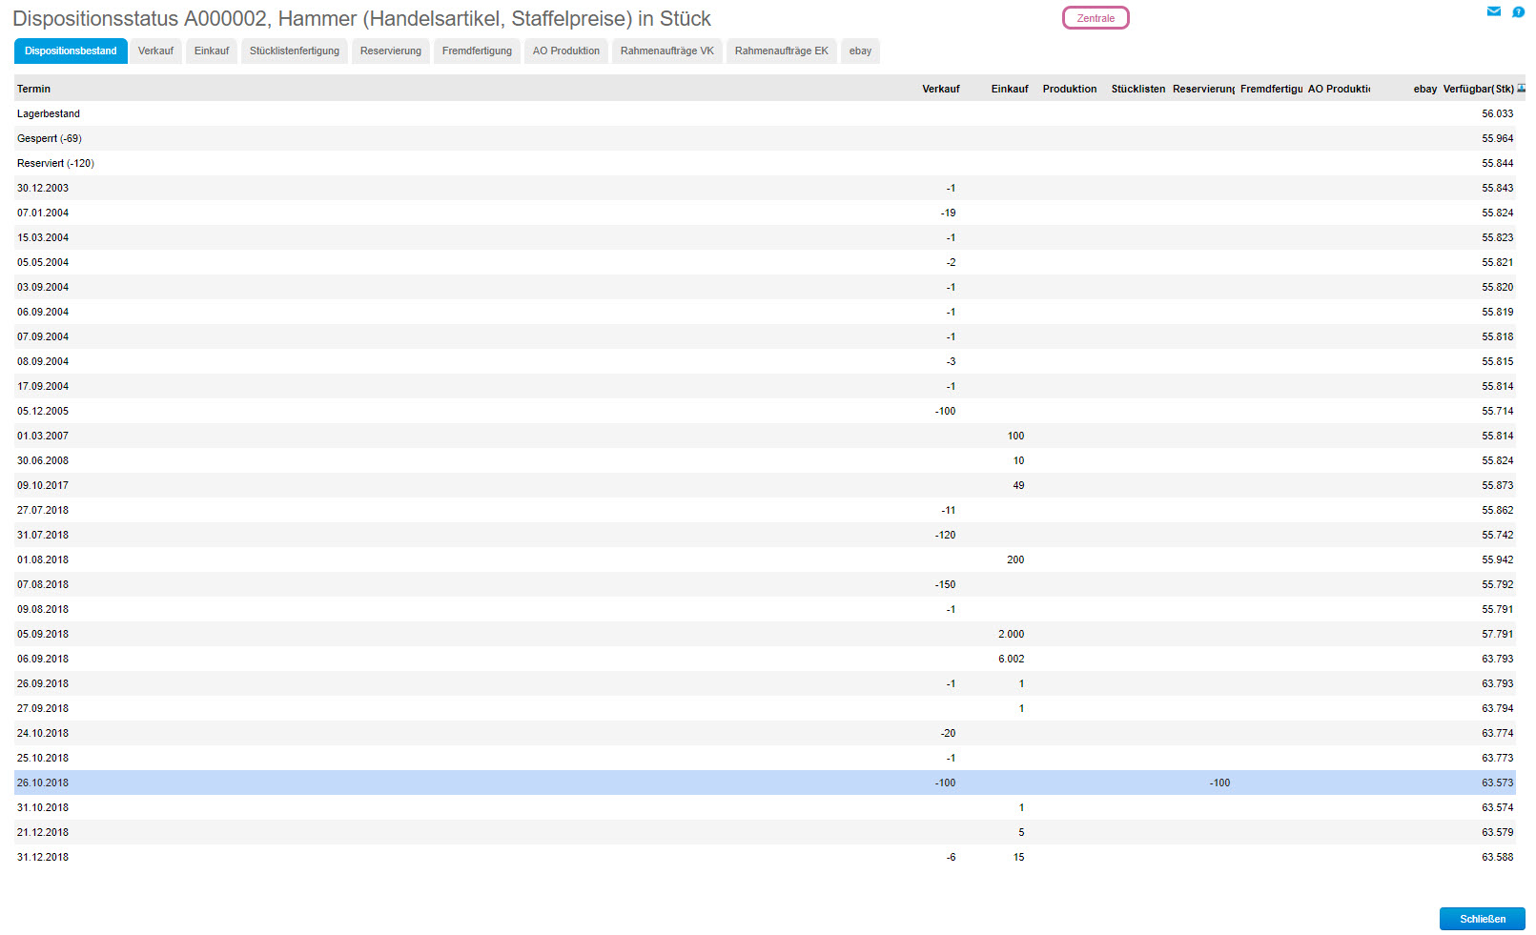Click Verkauf value -3 in 08.09.2004 row
The width and height of the screenshot is (1536, 935).
pos(951,361)
